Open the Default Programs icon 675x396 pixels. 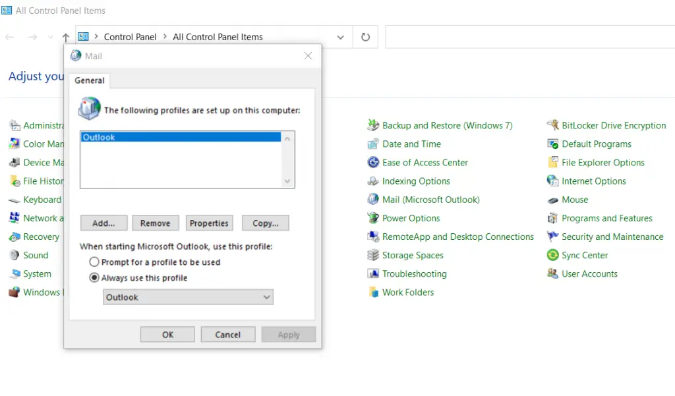pos(552,144)
